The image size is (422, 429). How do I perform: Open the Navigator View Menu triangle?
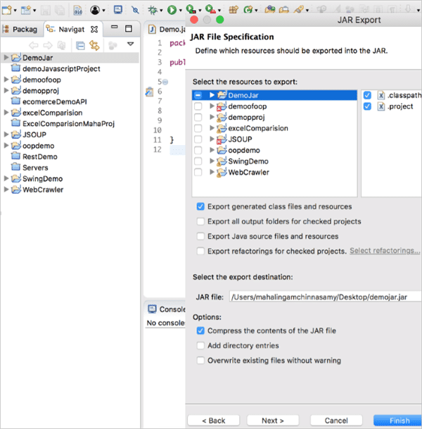pos(131,44)
